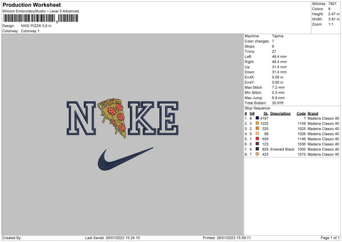Click the navy swatch in stop 1
This screenshot has width=342, height=242.
258,118
